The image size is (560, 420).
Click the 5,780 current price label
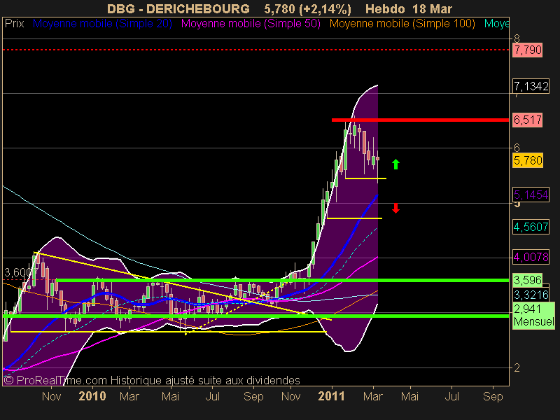coord(528,160)
